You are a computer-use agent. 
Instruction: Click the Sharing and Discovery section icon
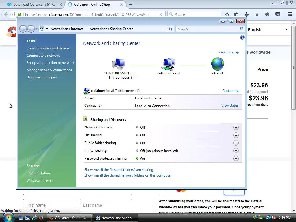(x=85, y=119)
